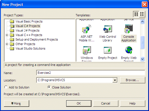The width and height of the screenshot is (149, 111).
Task: Select the ASP.NET Mobile Web template icon
Action: click(x=87, y=29)
